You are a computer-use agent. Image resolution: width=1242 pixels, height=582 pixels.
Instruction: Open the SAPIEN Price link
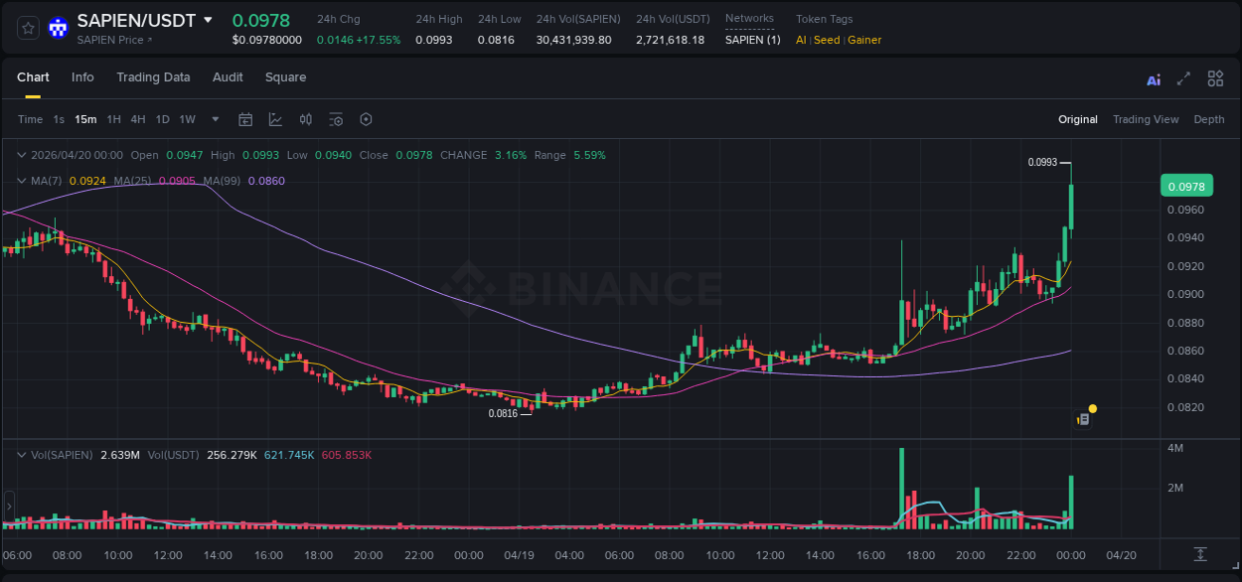tap(114, 41)
